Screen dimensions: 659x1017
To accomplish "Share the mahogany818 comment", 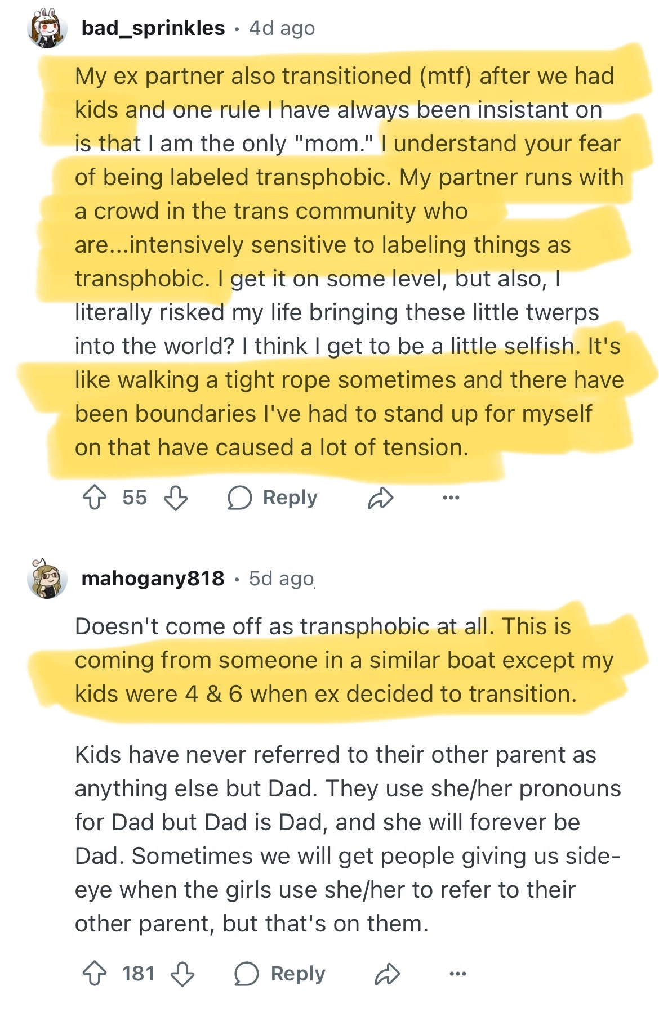I will click(x=388, y=974).
